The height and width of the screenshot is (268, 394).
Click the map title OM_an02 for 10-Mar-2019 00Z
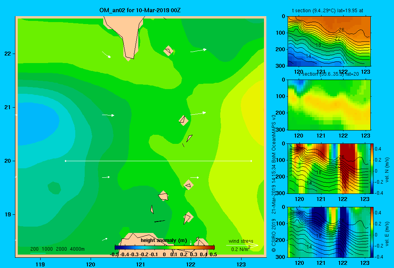click(x=140, y=10)
